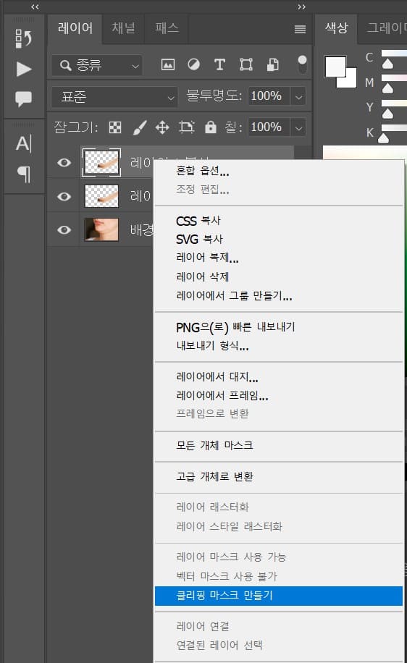Select 클리핑 마스크 만들기 menu item
Screen dimensions: 407x663
coord(279,596)
